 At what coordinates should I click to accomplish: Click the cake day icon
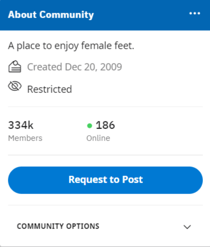pyautogui.click(x=15, y=67)
